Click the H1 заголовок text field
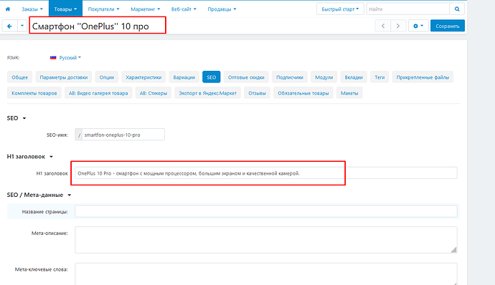Viewport: 495px width, 285px height. point(266,173)
